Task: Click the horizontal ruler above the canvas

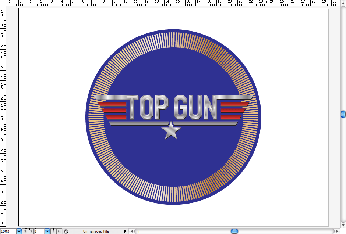Action: [173, 3]
